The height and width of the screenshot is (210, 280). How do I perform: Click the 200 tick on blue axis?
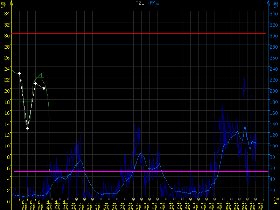(273, 90)
